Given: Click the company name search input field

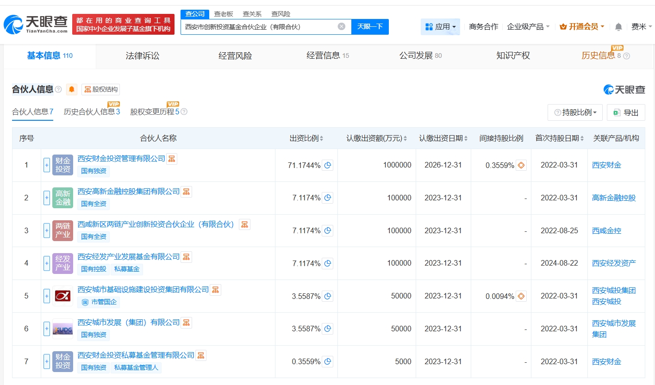Looking at the screenshot, I should [x=259, y=26].
